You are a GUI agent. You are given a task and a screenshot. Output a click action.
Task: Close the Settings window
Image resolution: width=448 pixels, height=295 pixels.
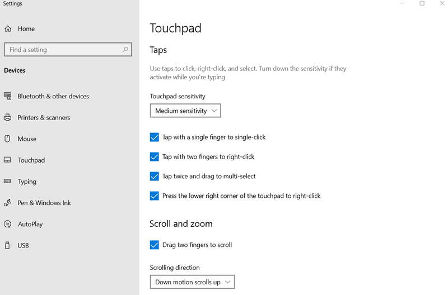442,3
